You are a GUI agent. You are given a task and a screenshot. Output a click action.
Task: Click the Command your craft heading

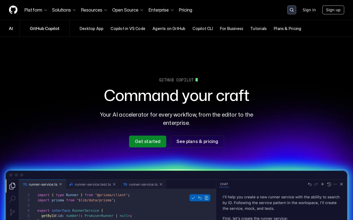point(176,96)
